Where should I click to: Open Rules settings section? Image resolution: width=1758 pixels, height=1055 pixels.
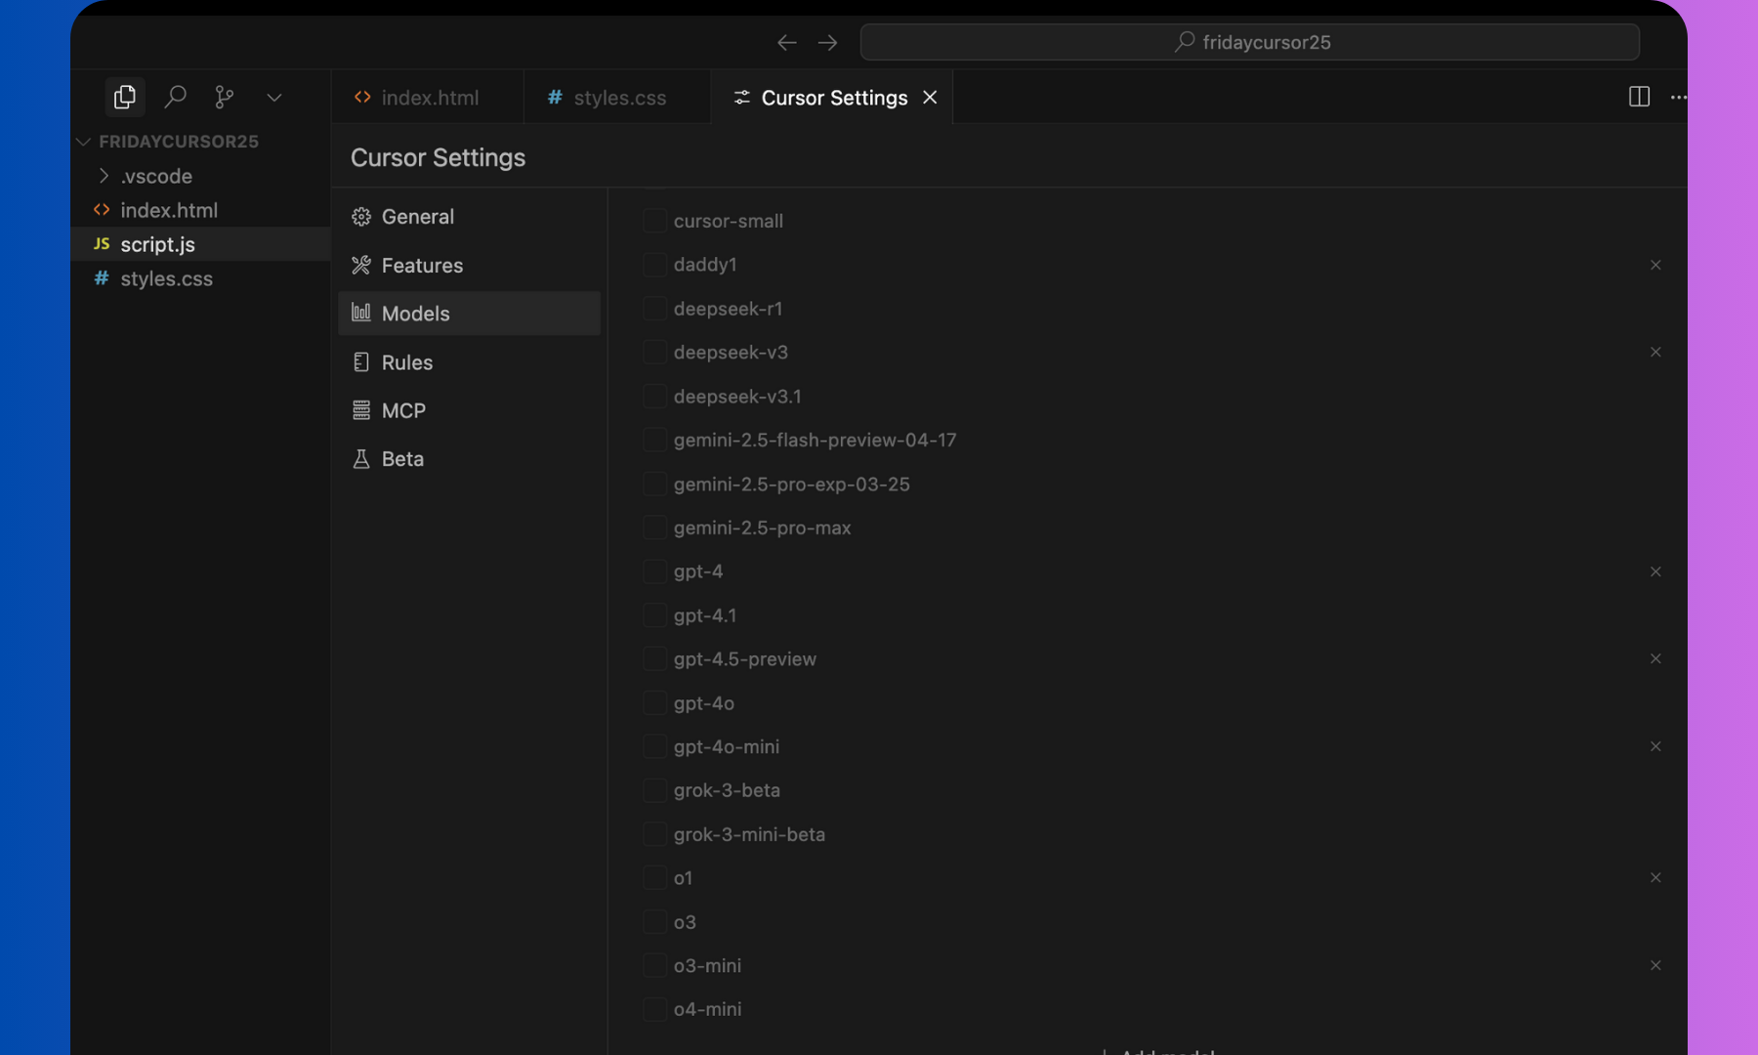click(x=469, y=362)
